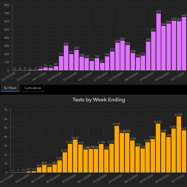
Task: Pick the purple bar with value 648
Action: [x=184, y=44]
